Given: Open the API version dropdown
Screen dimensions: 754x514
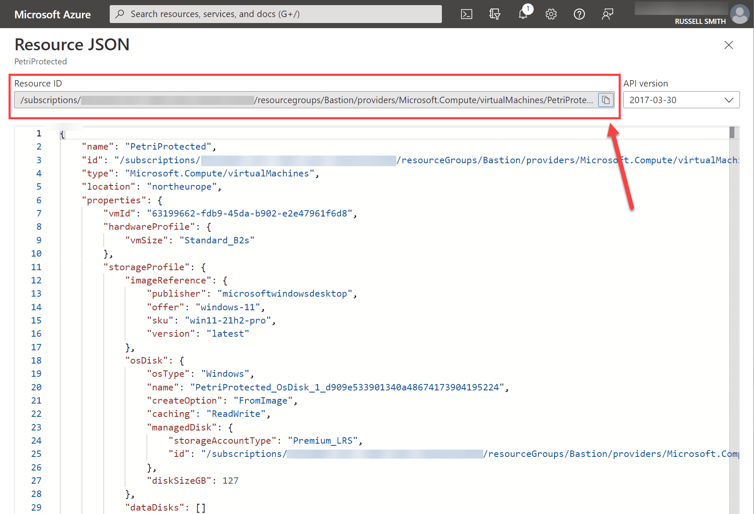Looking at the screenshot, I should click(x=729, y=100).
